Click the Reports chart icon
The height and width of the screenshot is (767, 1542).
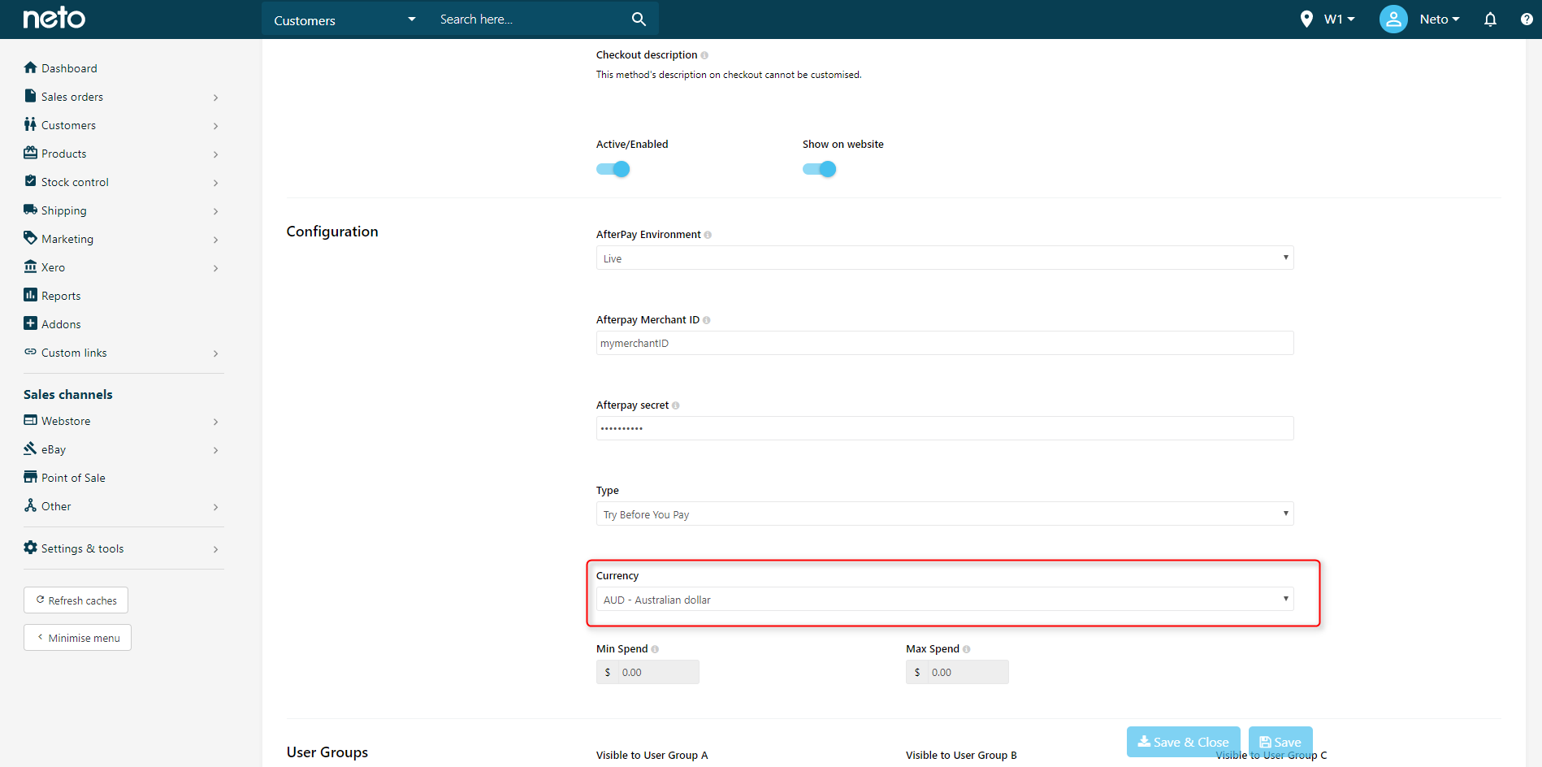30,295
